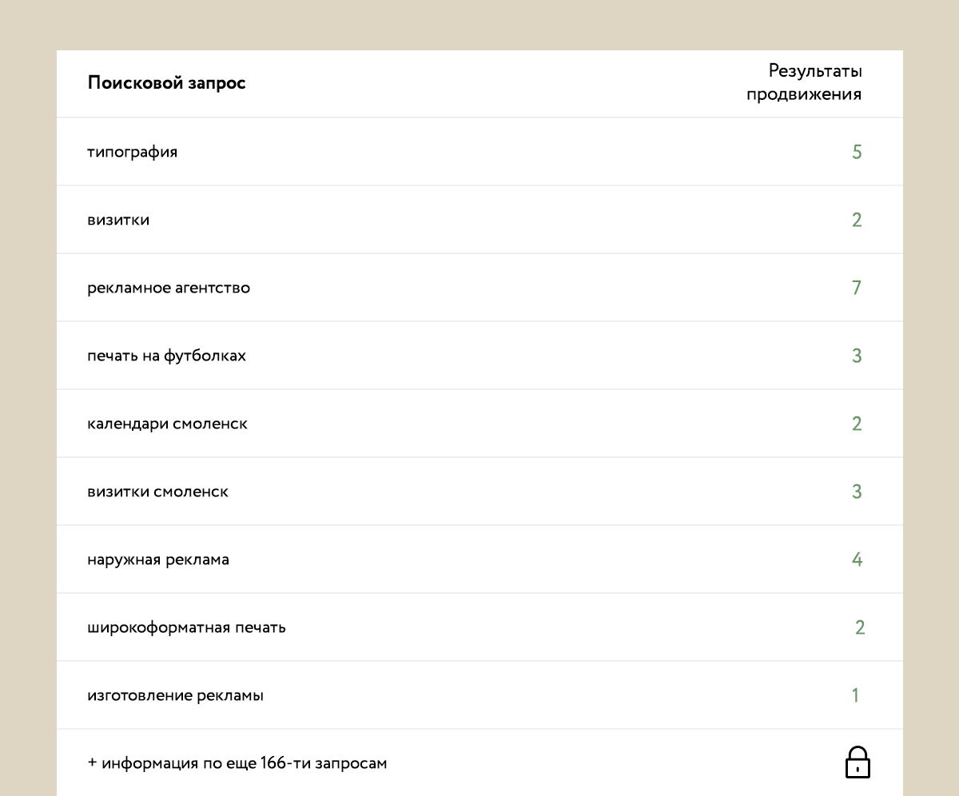The width and height of the screenshot is (959, 796).
Task: Click result number 4 for 'наружная реклама'
Action: (857, 559)
